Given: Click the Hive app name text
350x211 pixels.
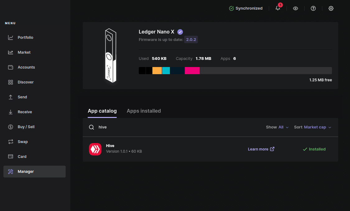Looking at the screenshot, I should click(110, 146).
